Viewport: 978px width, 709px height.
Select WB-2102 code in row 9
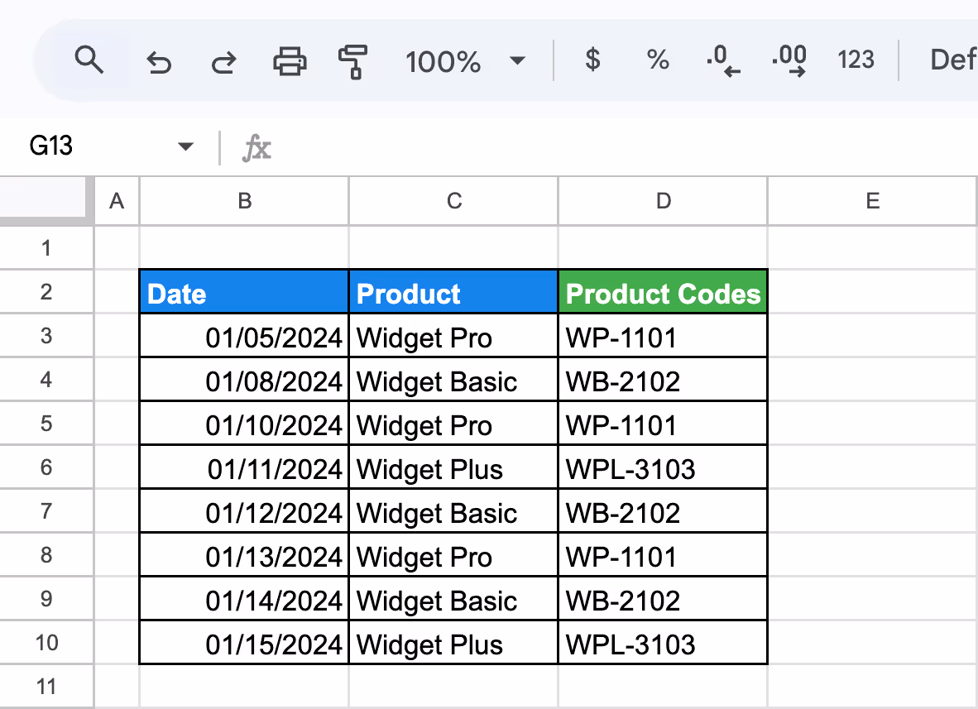(x=663, y=599)
